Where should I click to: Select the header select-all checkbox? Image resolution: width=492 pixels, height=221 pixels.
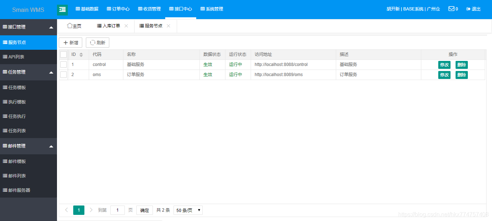pyautogui.click(x=63, y=54)
